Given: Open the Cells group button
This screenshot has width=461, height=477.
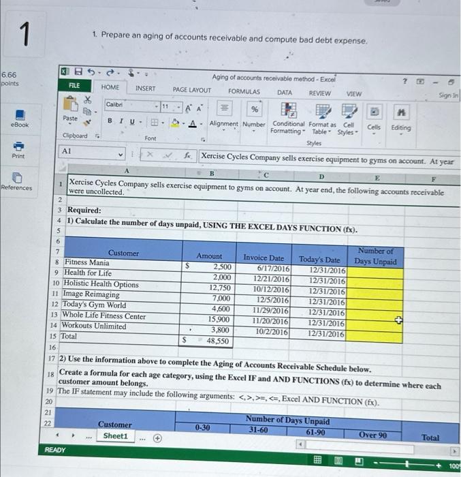Looking at the screenshot, I should tap(374, 119).
